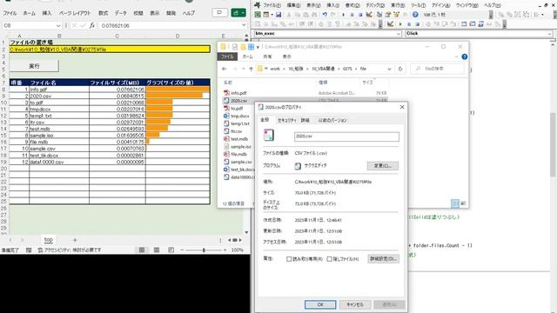Open Properties Window from VBA toolbar
Screen dimensions: 557x313
tap(388, 15)
